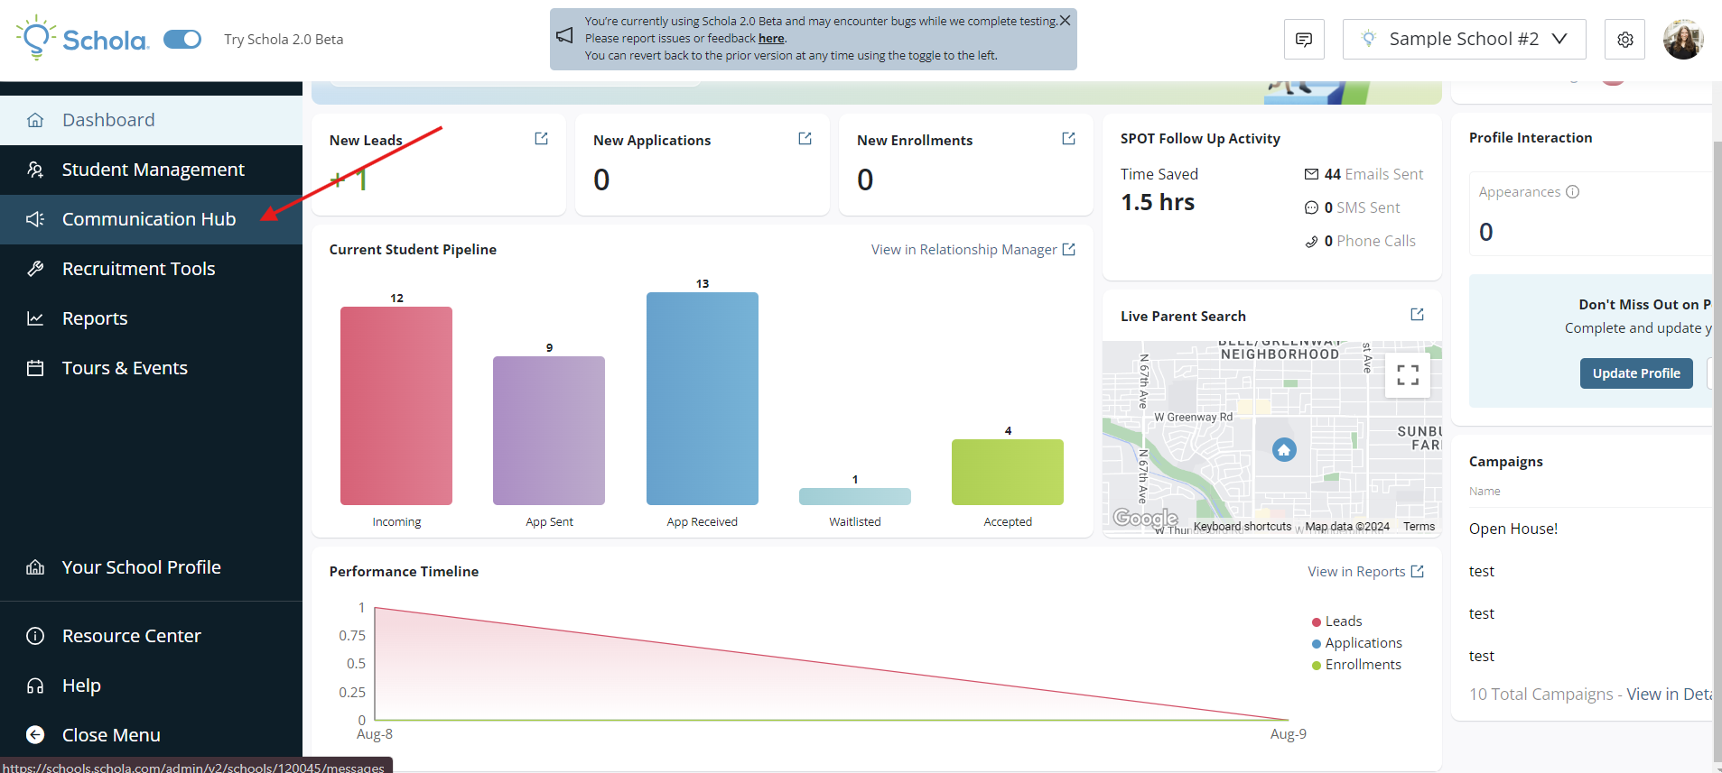Go to Reports in the sidebar
Image resolution: width=1722 pixels, height=773 pixels.
click(x=151, y=318)
